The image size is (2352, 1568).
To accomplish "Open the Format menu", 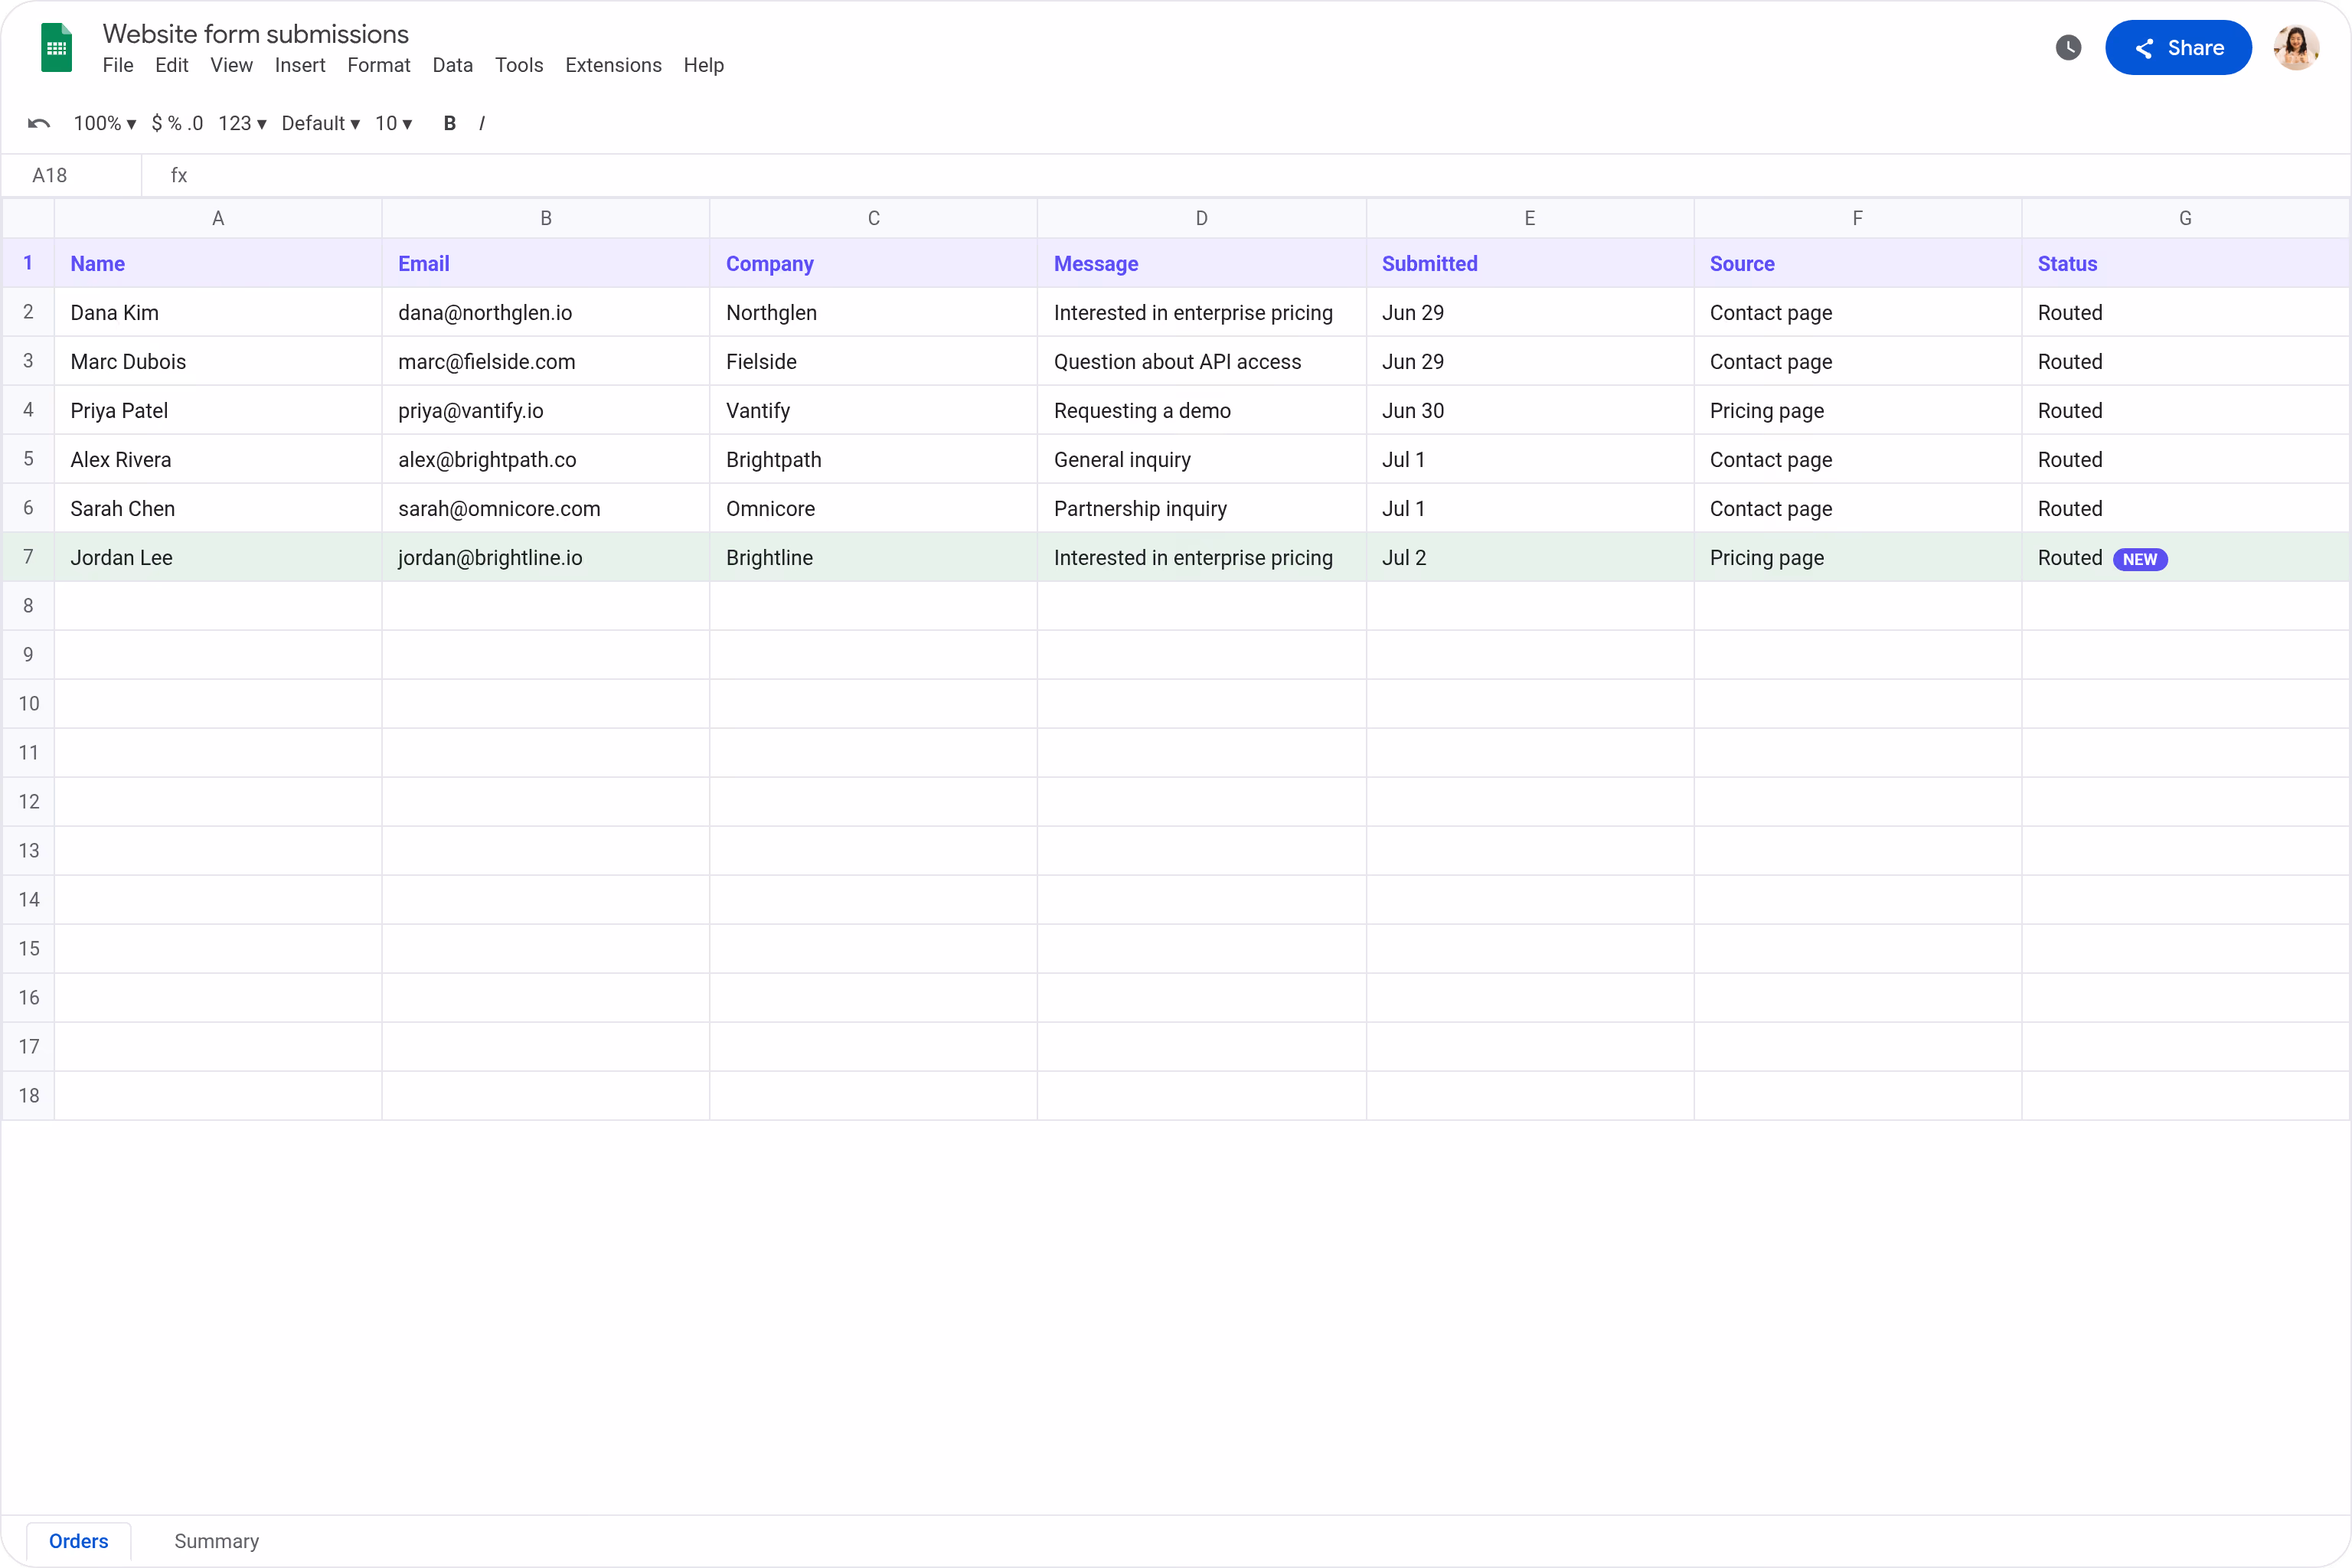I will click(x=379, y=65).
